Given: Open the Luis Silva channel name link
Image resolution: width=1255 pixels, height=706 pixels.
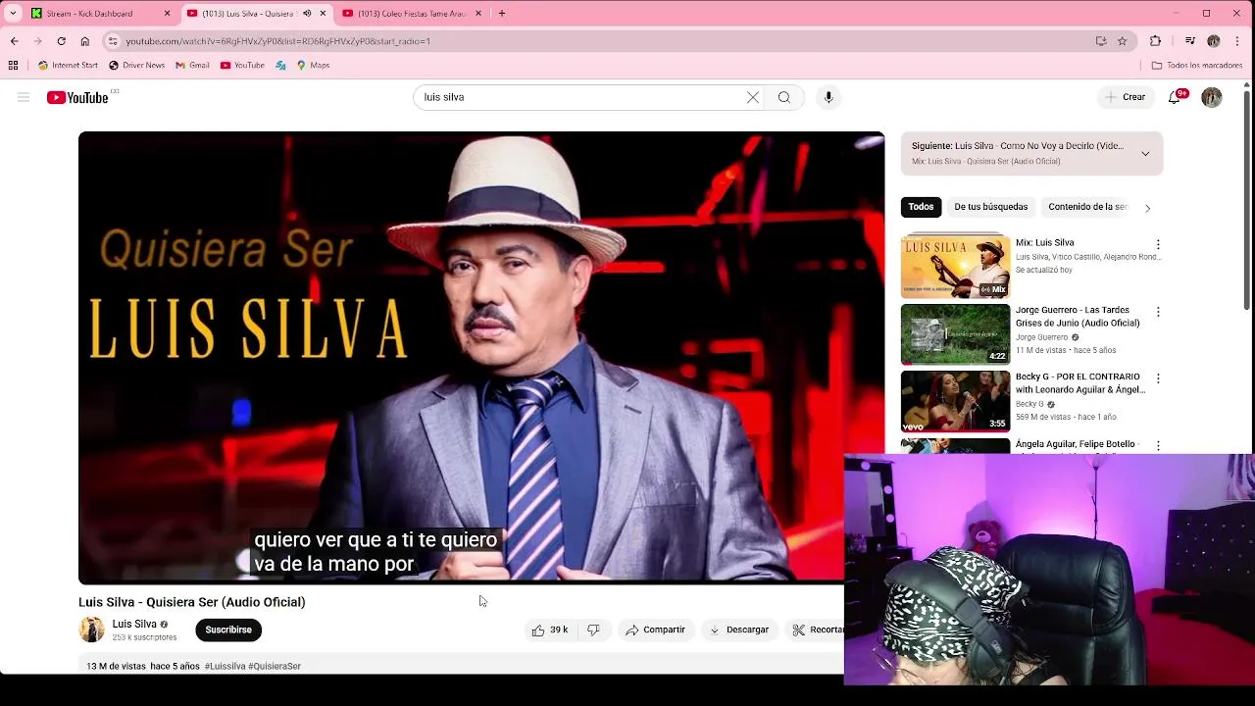Looking at the screenshot, I should coord(134,624).
